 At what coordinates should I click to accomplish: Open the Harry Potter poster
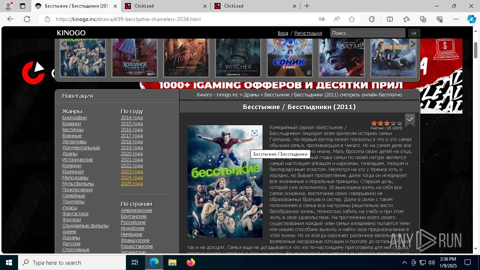(x=393, y=57)
